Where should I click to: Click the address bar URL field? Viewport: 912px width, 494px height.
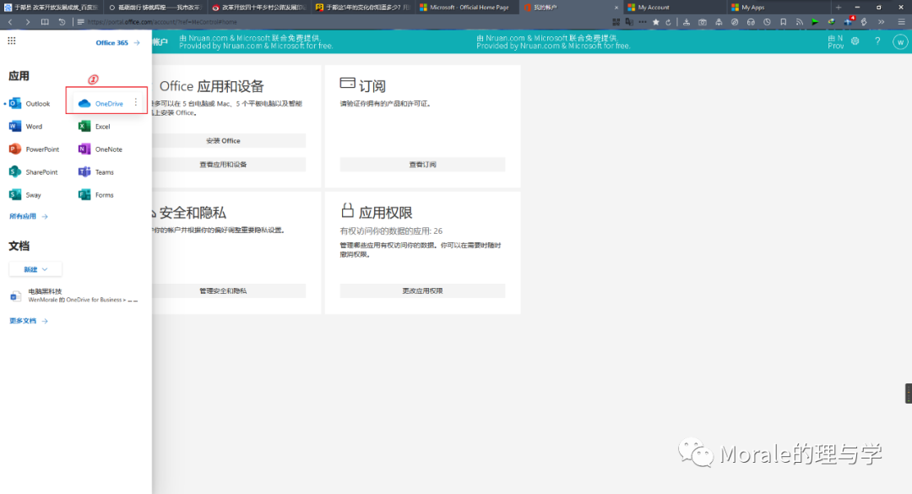(343, 22)
